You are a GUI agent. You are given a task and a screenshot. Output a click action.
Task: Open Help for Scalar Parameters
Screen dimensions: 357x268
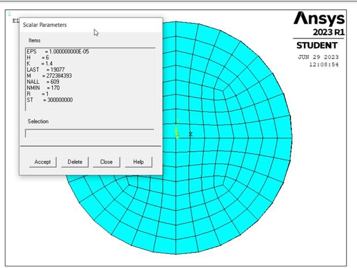tap(138, 162)
